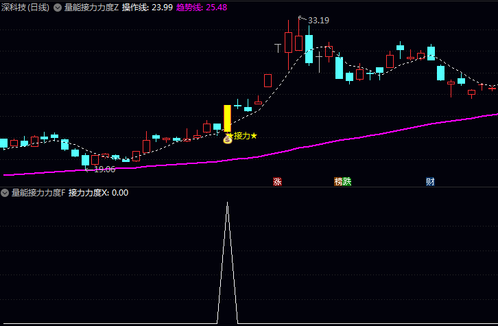Screen dimensions: 498x326
Task: Click the 19.06 low price label
Action: coord(104,170)
